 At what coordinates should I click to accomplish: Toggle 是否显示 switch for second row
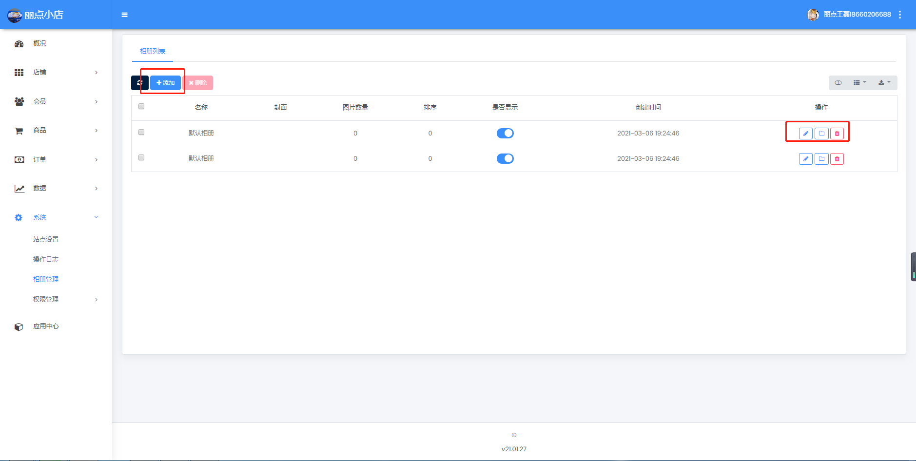pyautogui.click(x=505, y=158)
